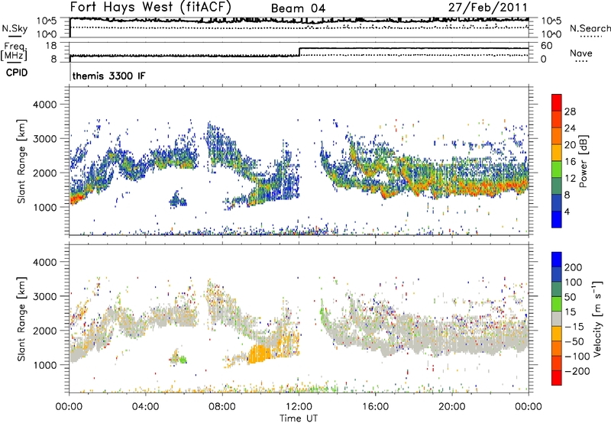Click the yellow segment of the Power color bar

click(557, 153)
